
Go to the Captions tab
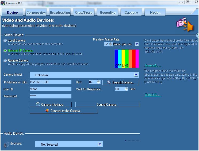[x=131, y=12]
